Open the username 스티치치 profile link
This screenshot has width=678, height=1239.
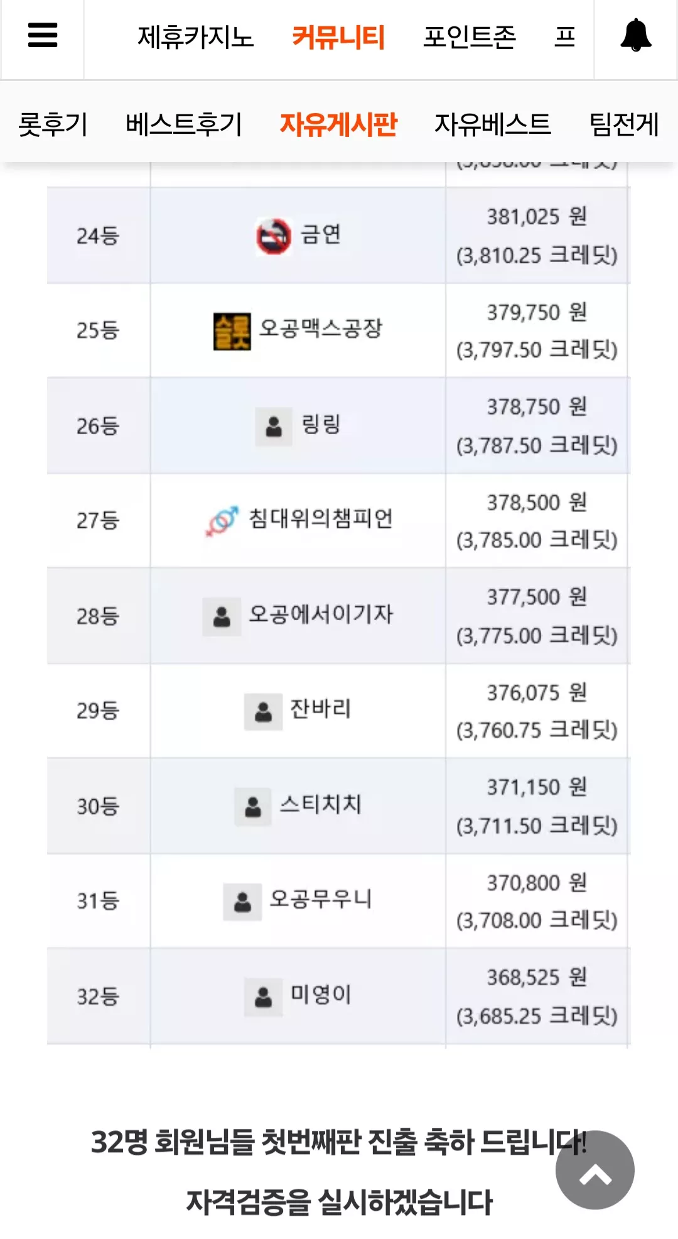tap(321, 804)
